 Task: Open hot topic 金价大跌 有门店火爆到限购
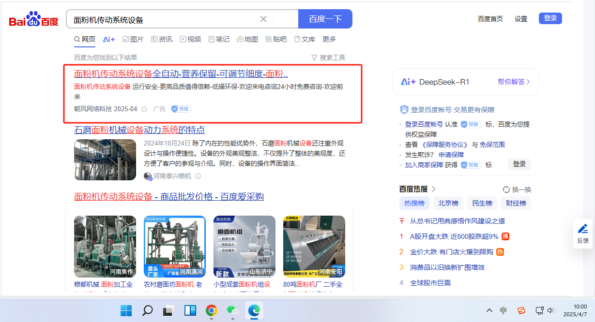click(x=451, y=252)
